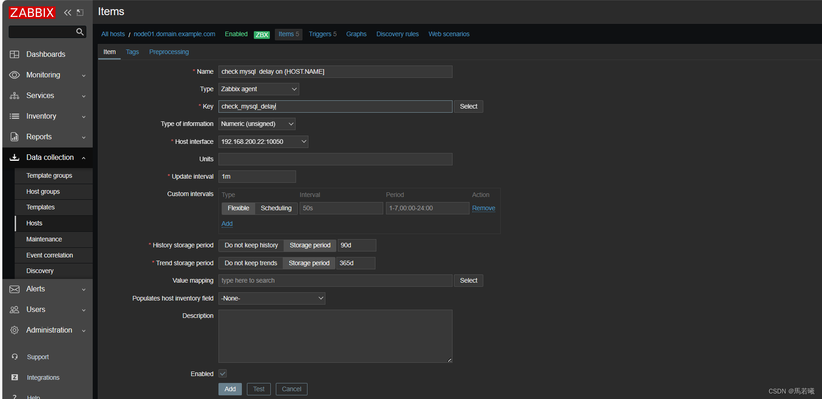822x399 pixels.
Task: Expand the Users menu chevron
Action: click(84, 310)
